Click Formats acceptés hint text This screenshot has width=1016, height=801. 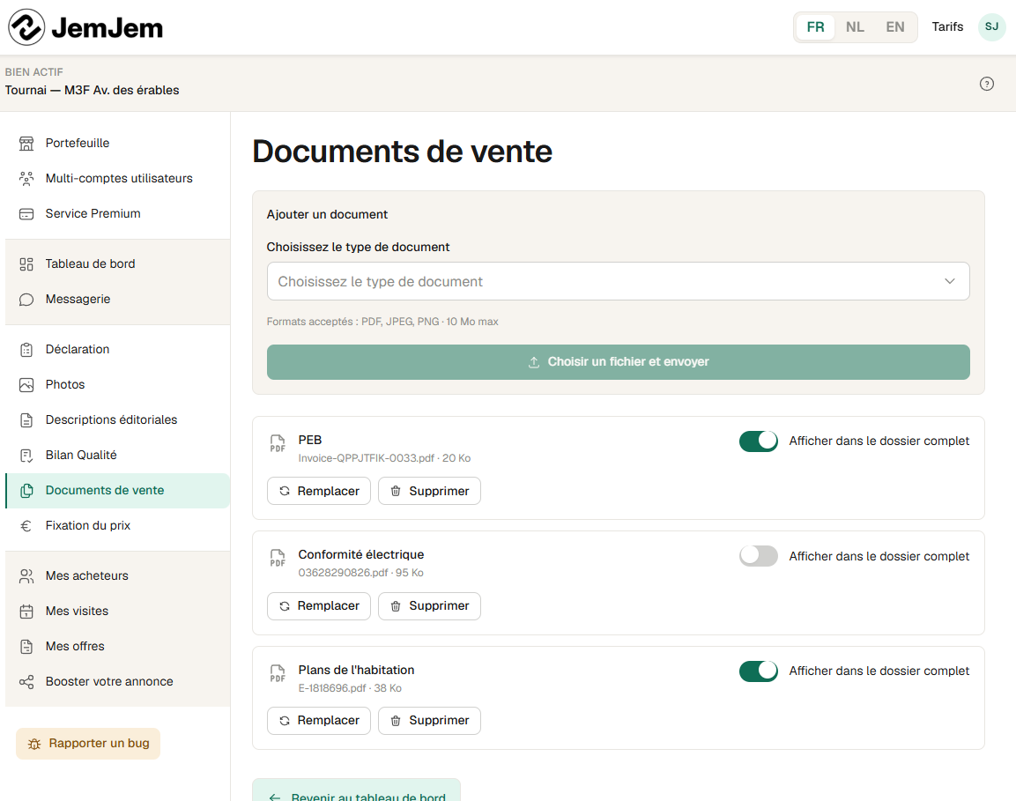382,322
